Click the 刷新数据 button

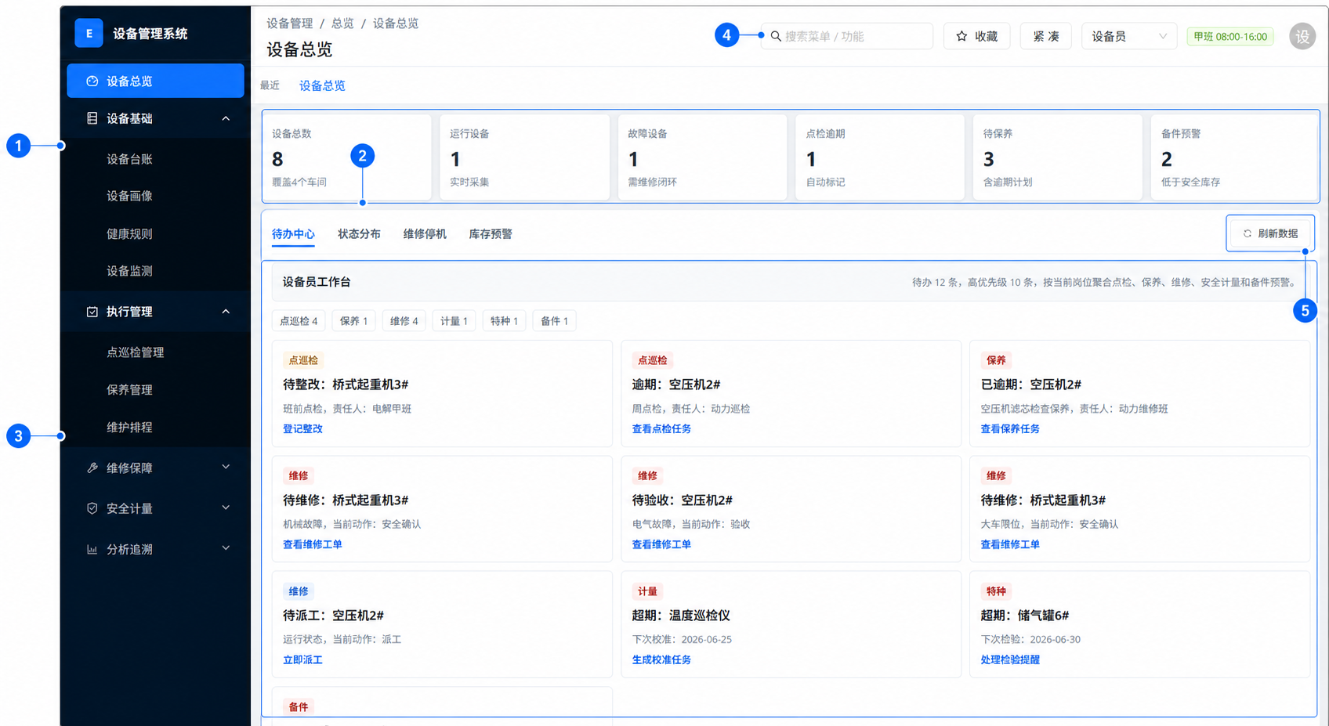(1270, 233)
